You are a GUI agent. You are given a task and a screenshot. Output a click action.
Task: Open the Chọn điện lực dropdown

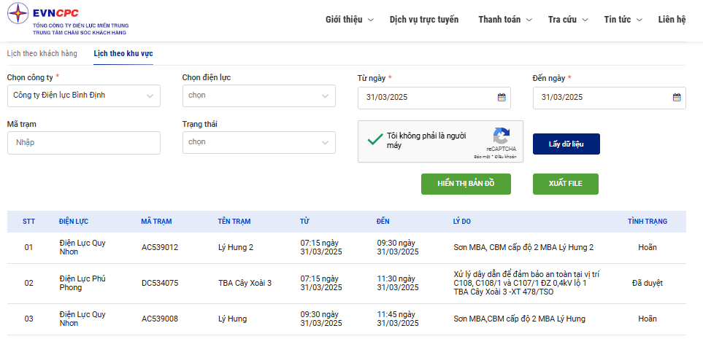(258, 96)
